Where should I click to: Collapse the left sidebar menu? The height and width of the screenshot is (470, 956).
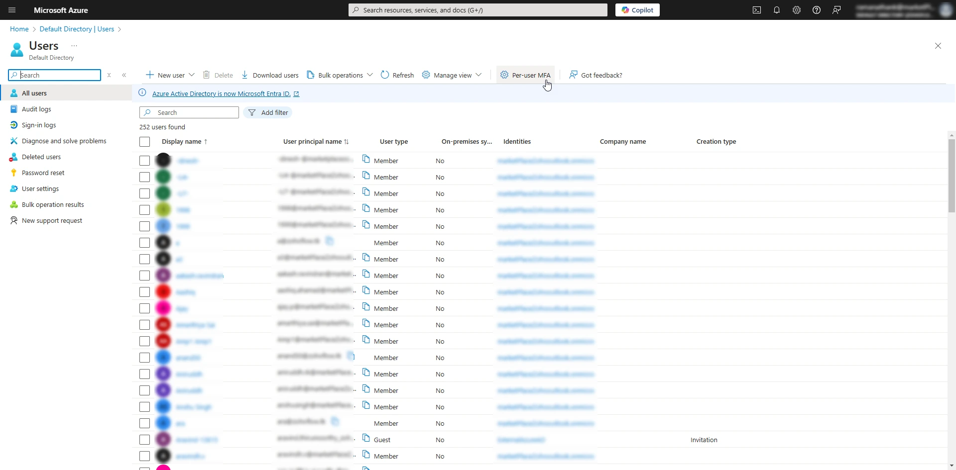point(124,75)
